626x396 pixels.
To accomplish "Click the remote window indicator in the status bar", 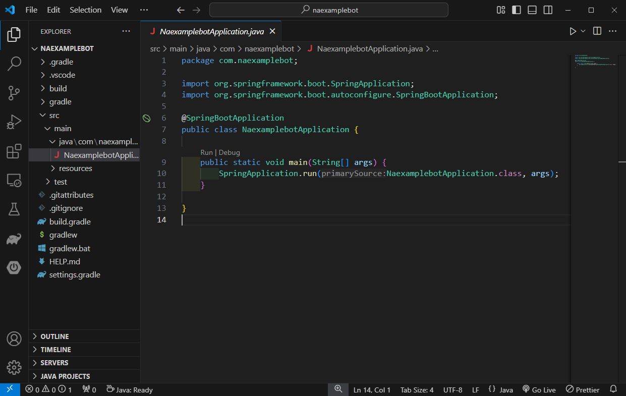I will click(x=10, y=389).
